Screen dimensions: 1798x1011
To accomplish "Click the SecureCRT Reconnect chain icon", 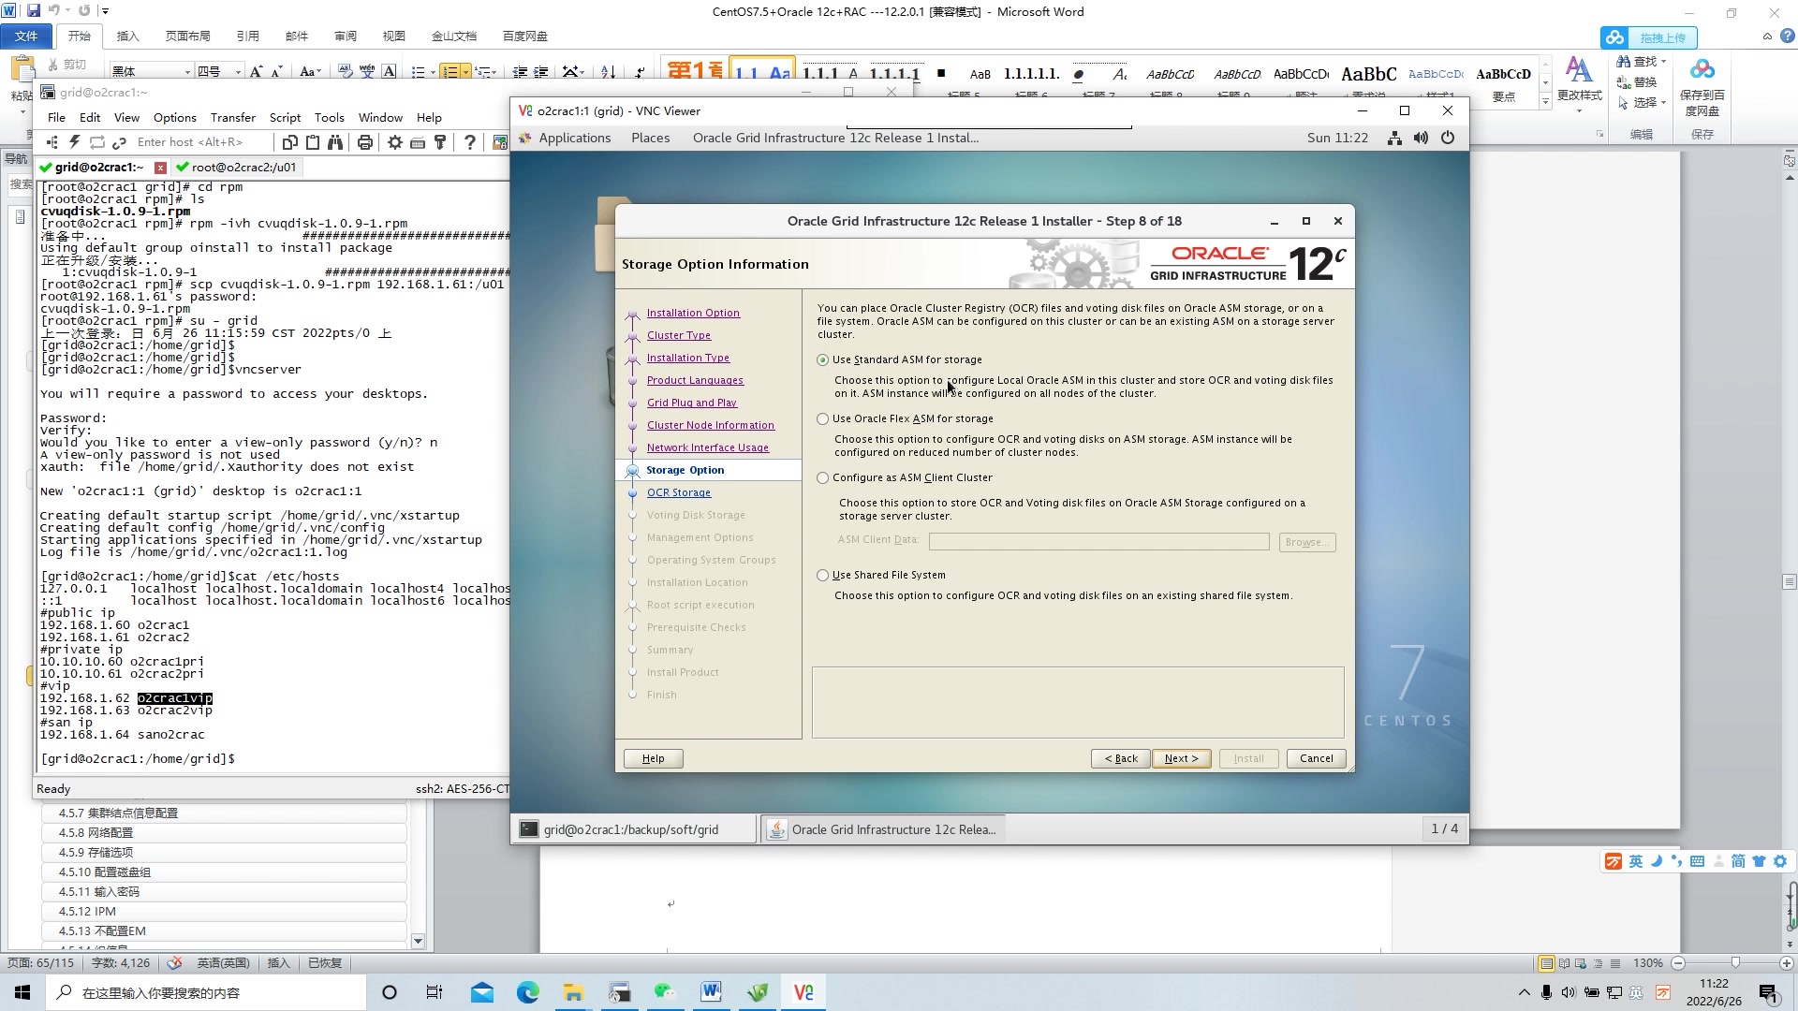I will coord(119,142).
